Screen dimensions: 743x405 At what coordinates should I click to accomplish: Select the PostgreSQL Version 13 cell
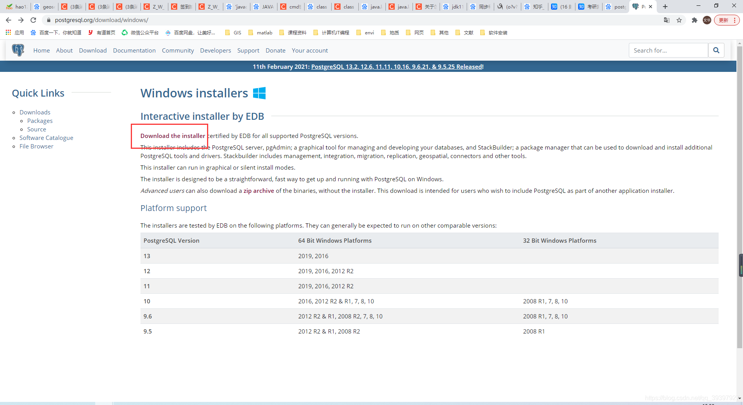(x=218, y=256)
